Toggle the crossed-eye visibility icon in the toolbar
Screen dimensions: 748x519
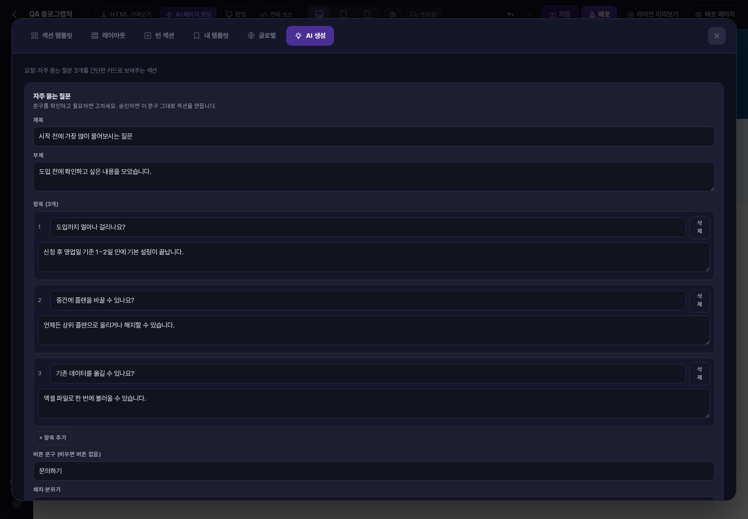[x=393, y=15]
